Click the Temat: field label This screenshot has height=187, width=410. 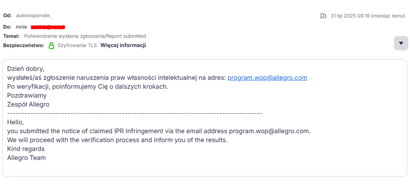[x=11, y=36]
